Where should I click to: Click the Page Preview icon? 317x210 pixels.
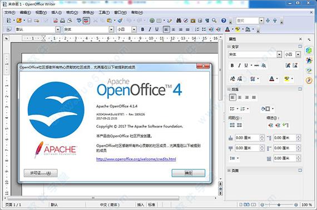click(x=70, y=21)
